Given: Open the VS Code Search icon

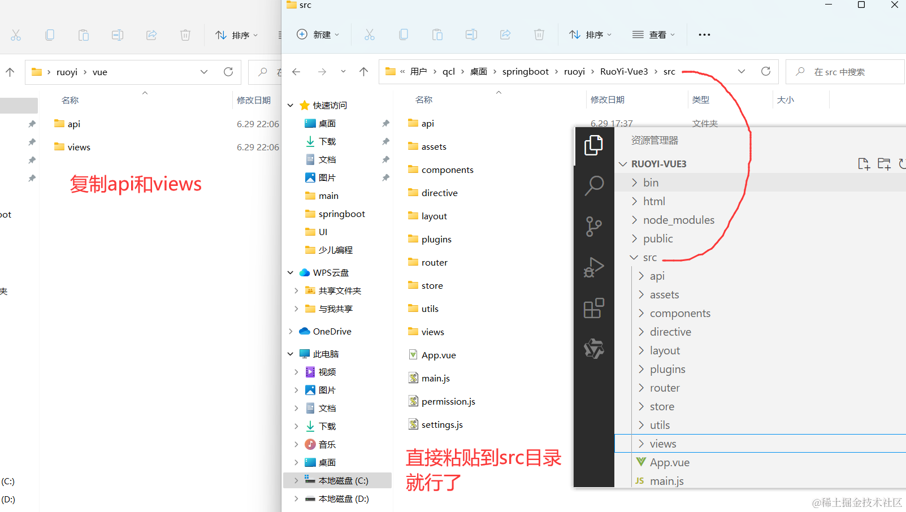Looking at the screenshot, I should coord(593,185).
